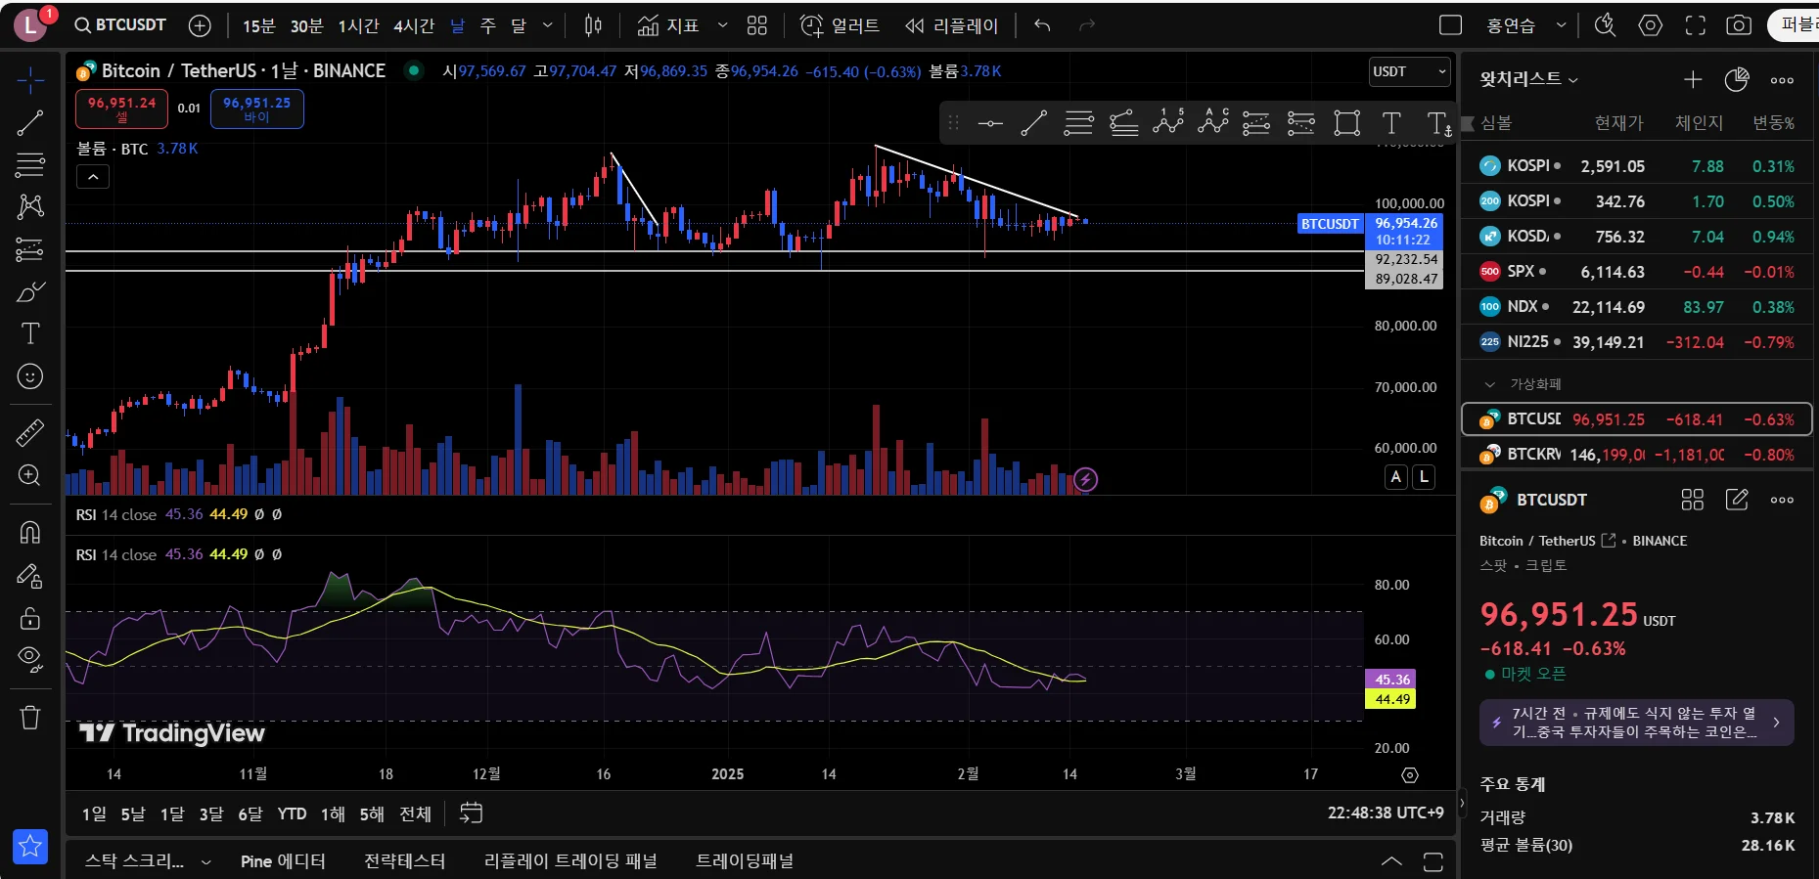Open the Pine 에디터 tab
Viewport: 1819px width, 879px height.
(283, 861)
